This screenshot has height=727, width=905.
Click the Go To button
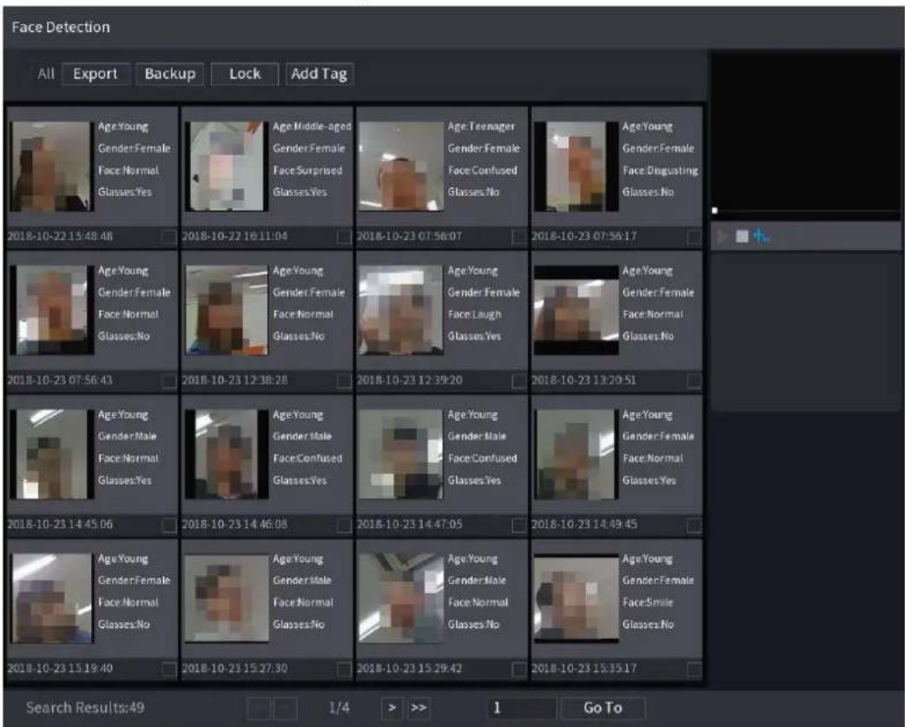click(603, 707)
